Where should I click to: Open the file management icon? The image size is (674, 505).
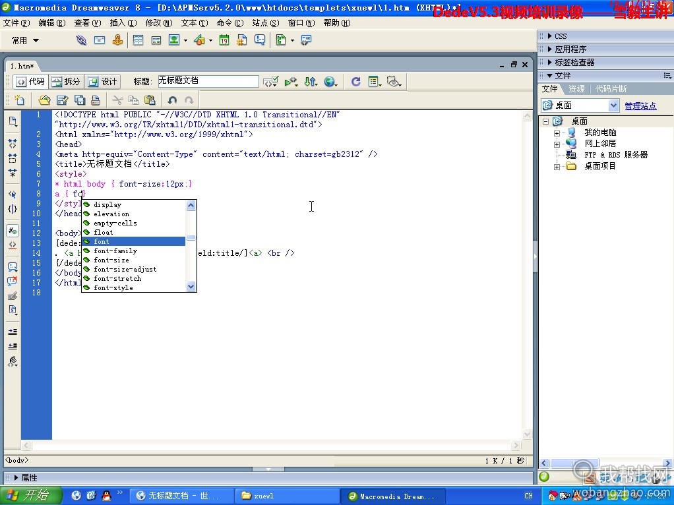point(311,81)
